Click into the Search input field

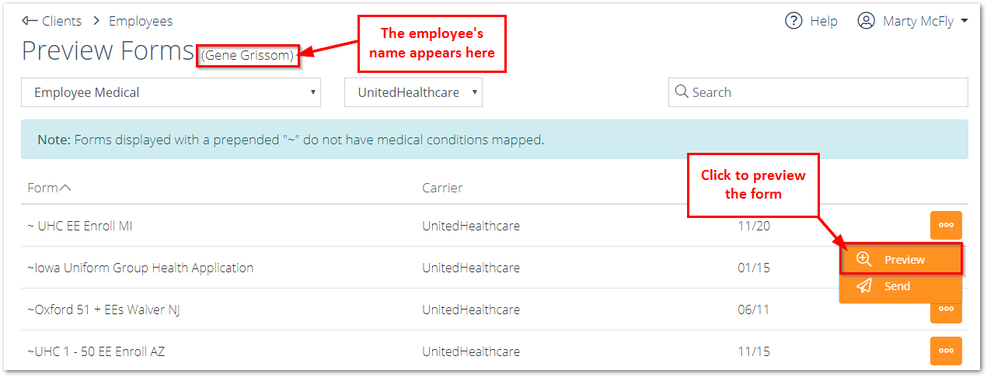(x=818, y=92)
